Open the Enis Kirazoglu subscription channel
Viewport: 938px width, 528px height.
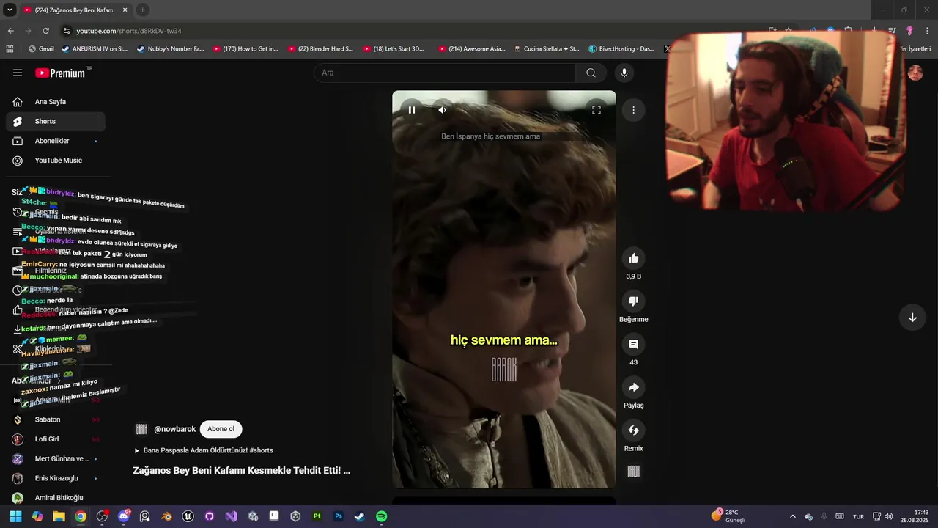[x=56, y=478]
